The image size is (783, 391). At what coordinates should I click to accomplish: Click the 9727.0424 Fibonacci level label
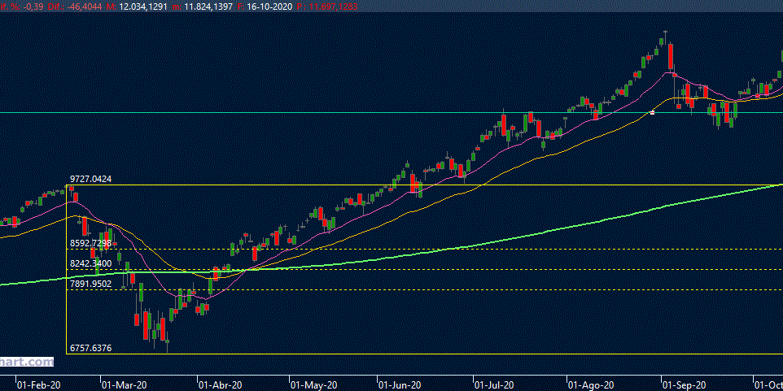pos(90,179)
